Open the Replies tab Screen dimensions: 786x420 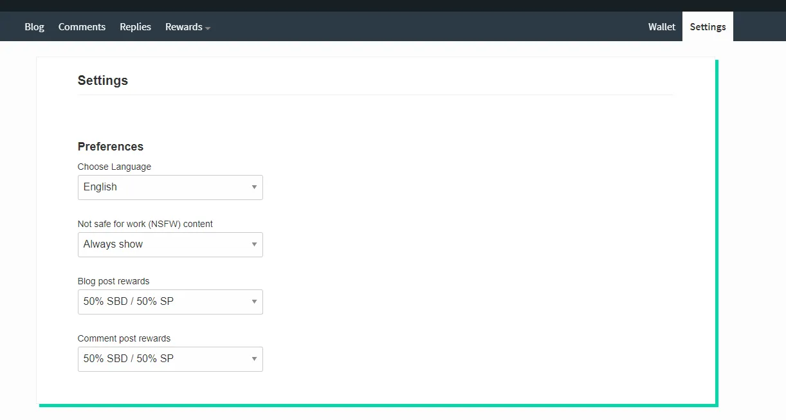coord(135,27)
